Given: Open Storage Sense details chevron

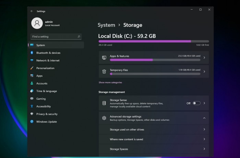Looking at the screenshot, I should point(204,103).
